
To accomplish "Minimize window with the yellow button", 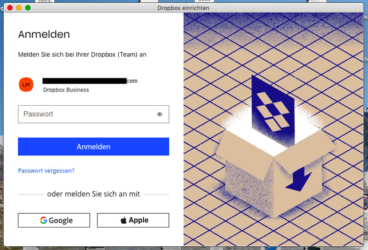I will 19,8.
